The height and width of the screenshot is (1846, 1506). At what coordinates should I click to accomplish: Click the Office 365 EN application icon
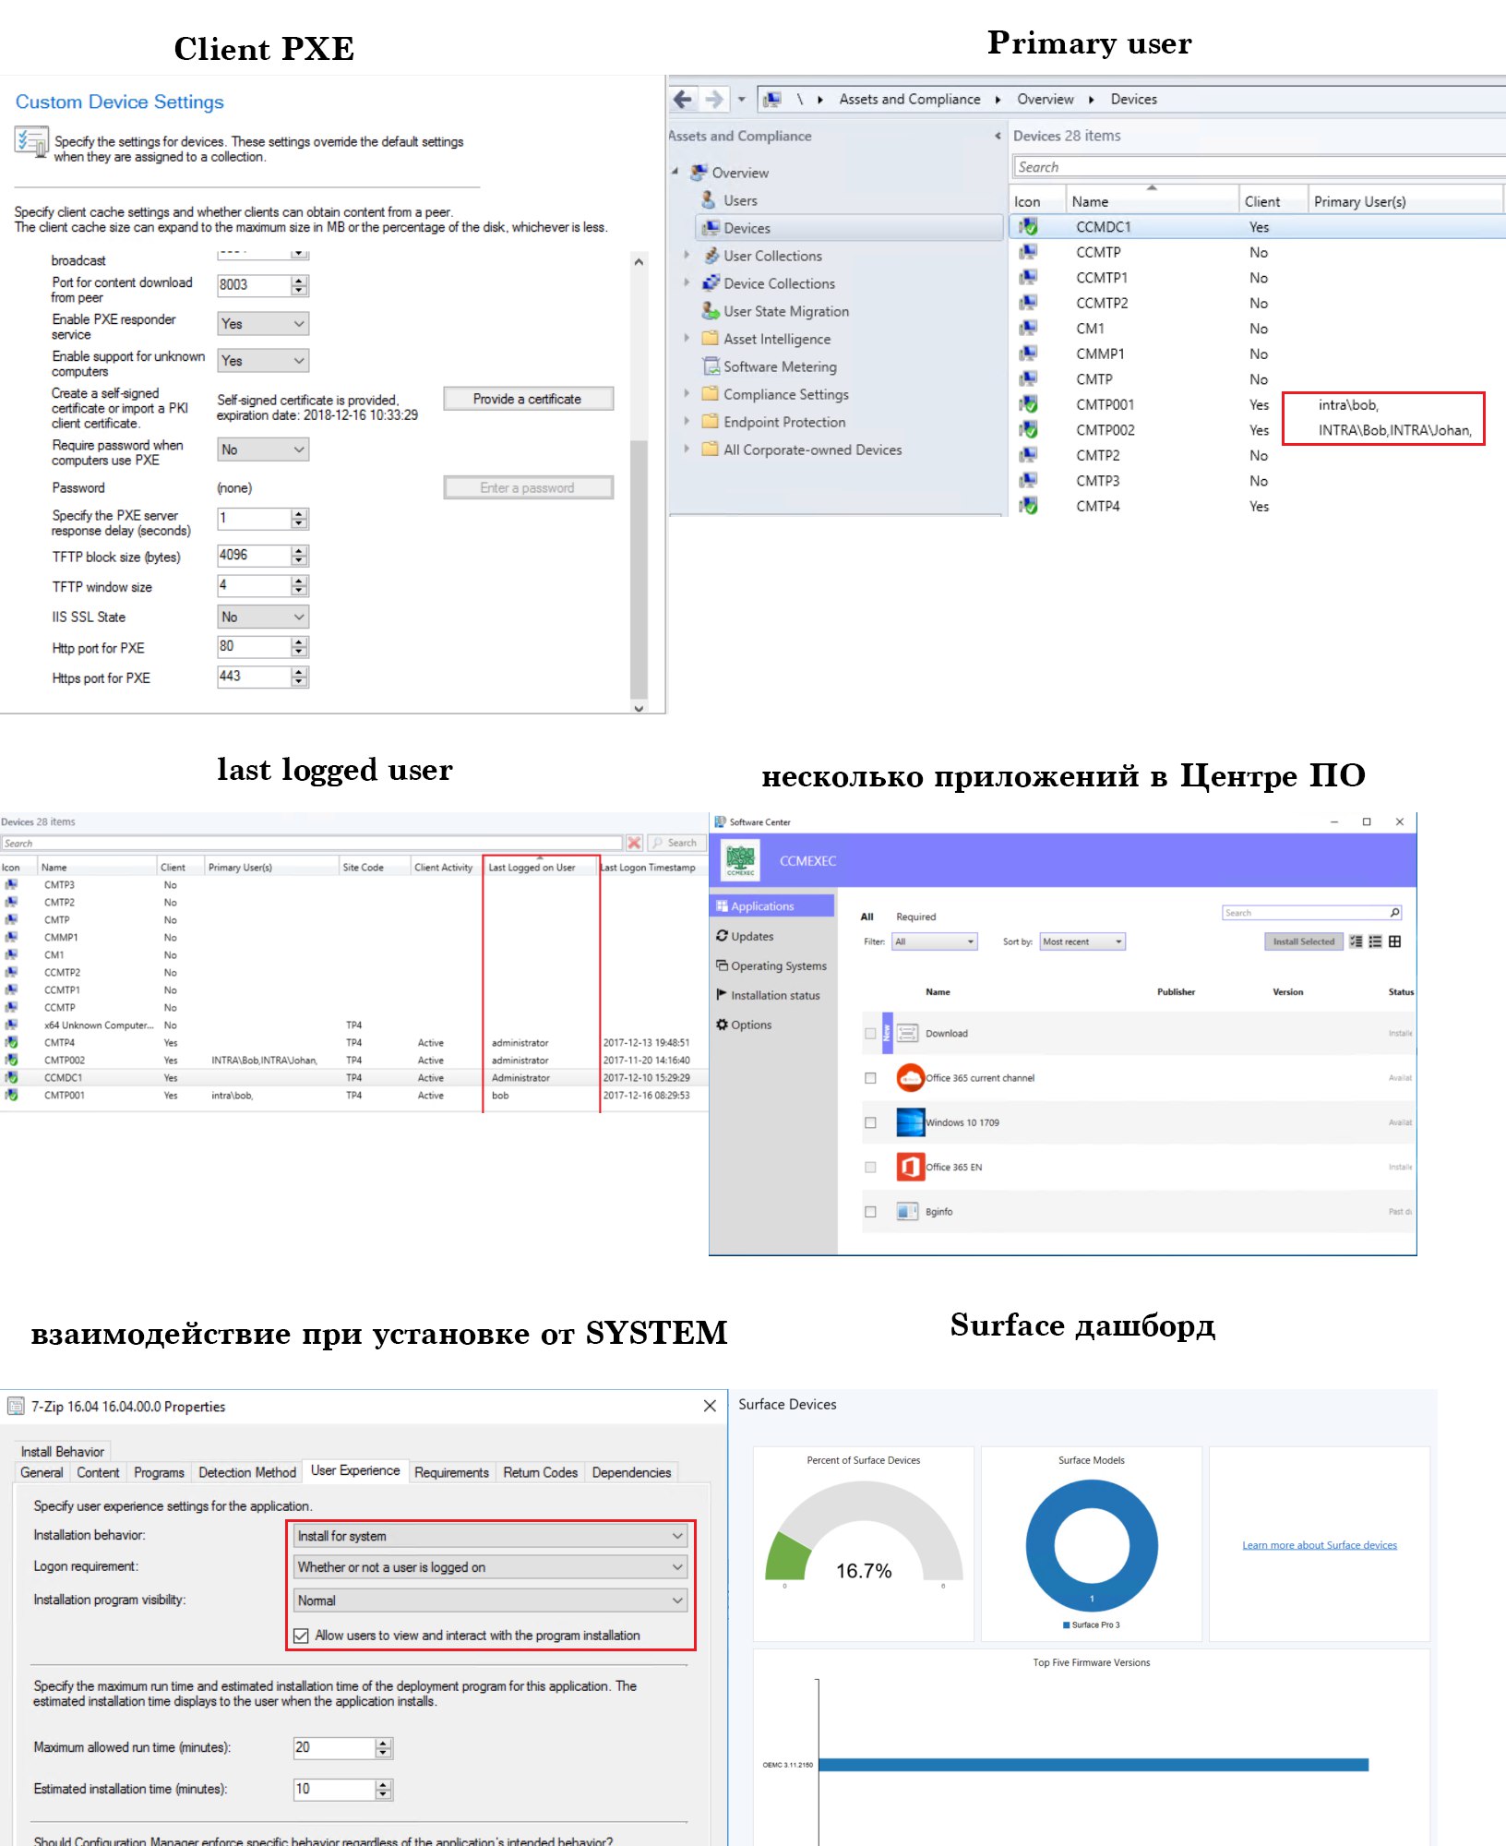[x=910, y=1167]
